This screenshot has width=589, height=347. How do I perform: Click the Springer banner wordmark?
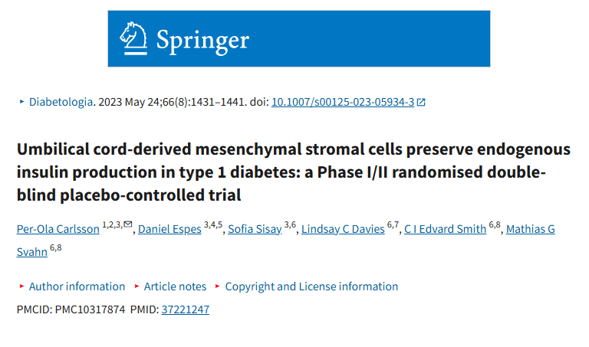pos(202,39)
